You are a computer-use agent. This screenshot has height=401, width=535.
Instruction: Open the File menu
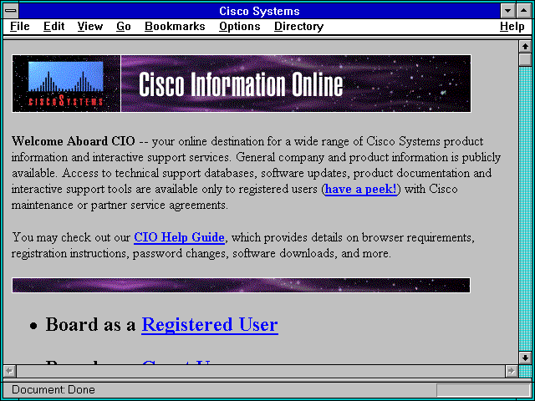pyautogui.click(x=20, y=27)
